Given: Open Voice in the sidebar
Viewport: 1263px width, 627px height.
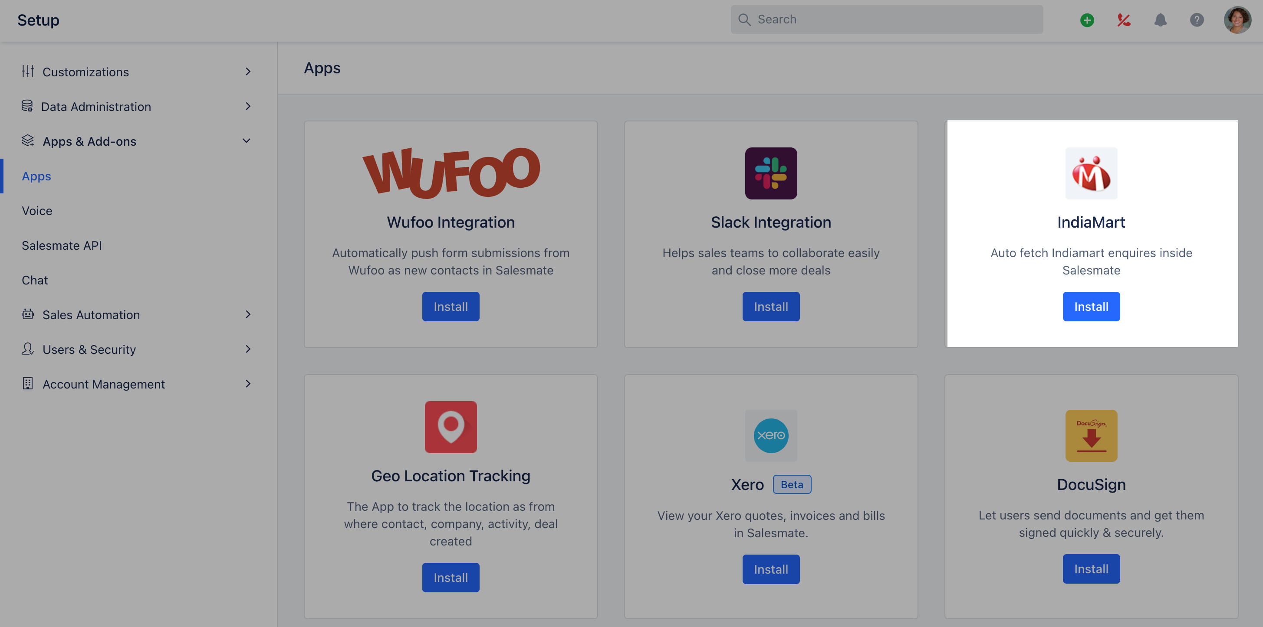Looking at the screenshot, I should point(37,211).
